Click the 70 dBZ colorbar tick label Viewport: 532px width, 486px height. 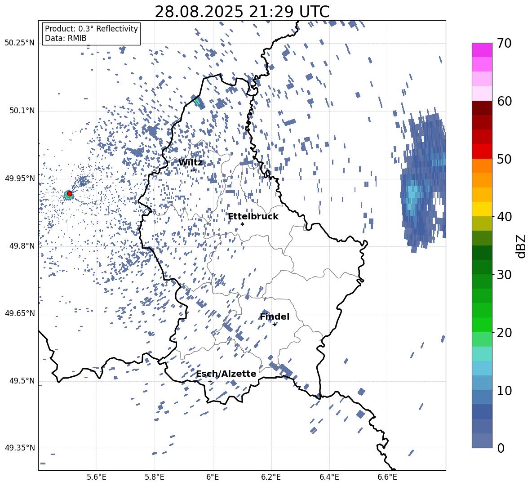[504, 43]
